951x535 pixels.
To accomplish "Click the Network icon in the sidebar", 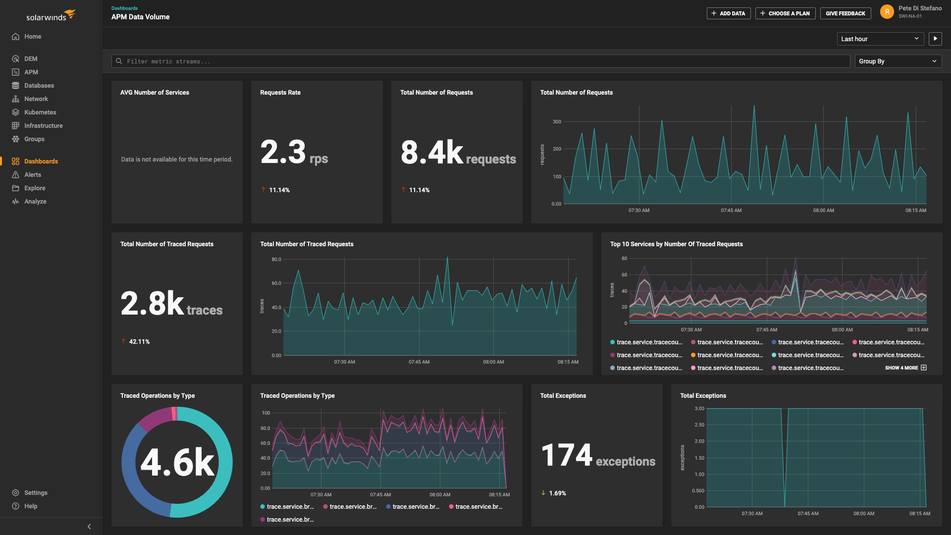I will coord(16,99).
